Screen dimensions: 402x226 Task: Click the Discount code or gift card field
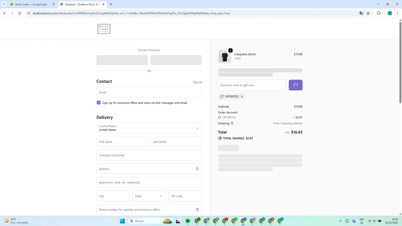click(x=252, y=85)
